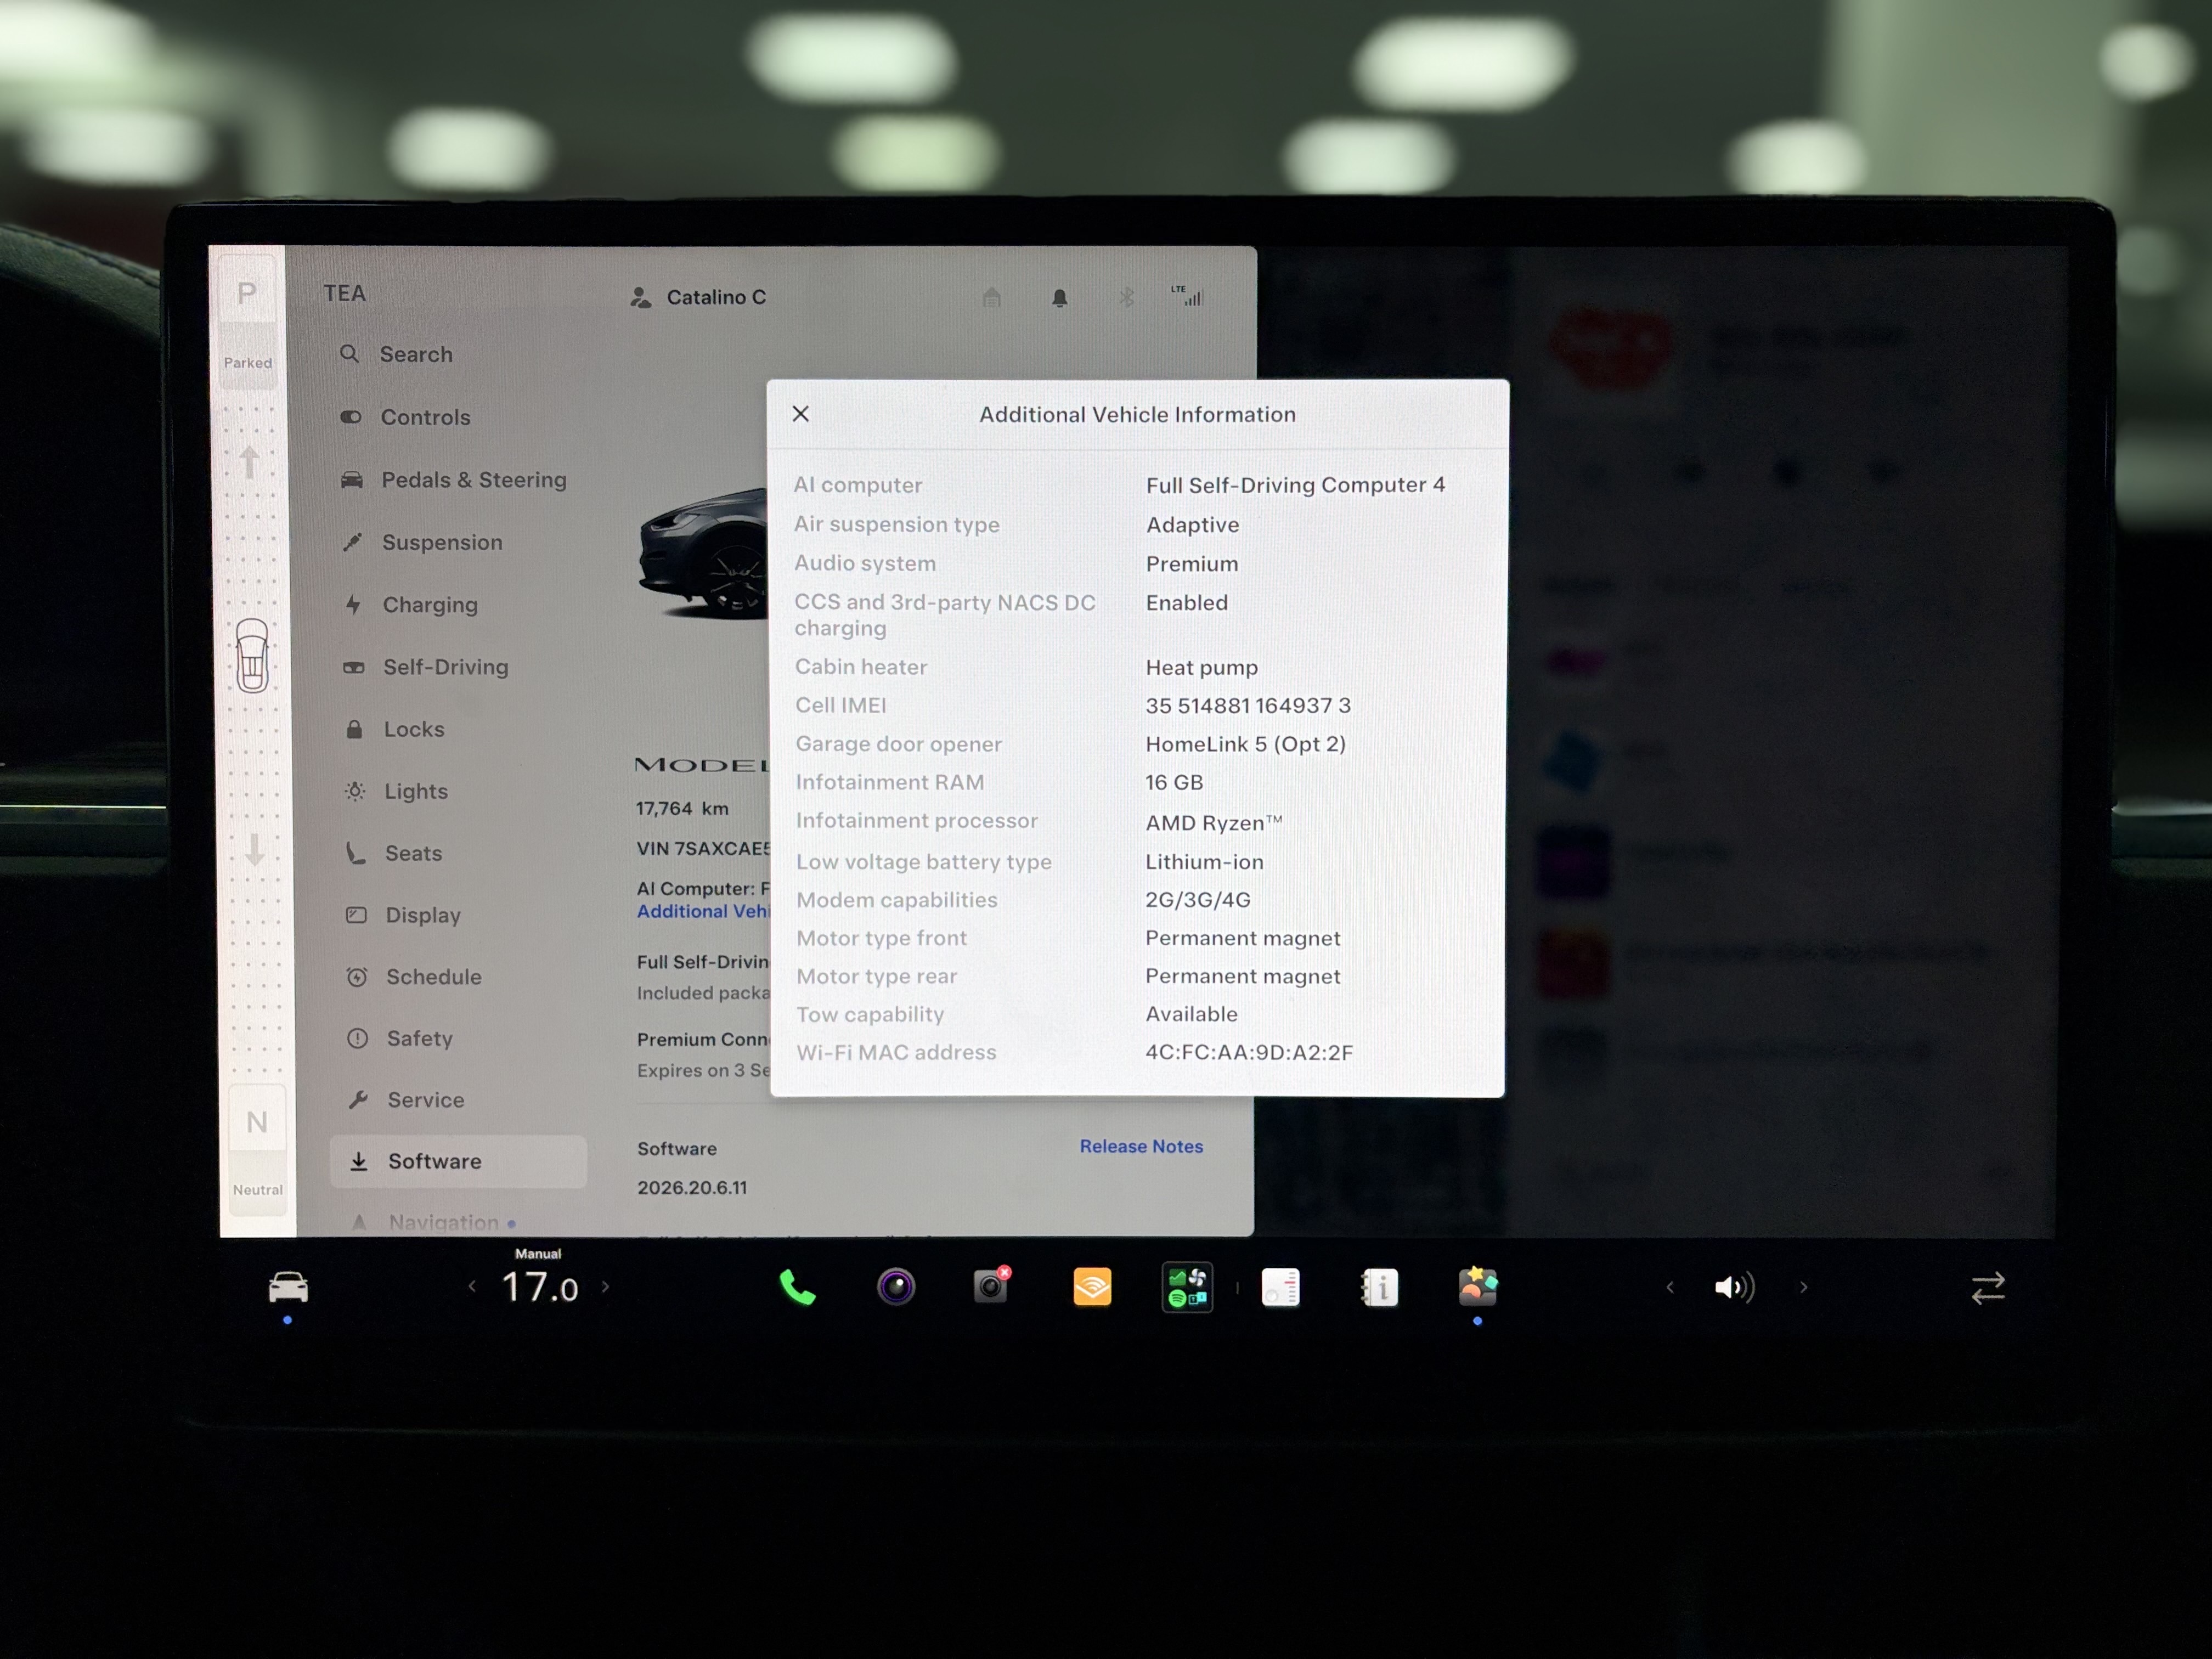The height and width of the screenshot is (1659, 2212).
Task: Tap the N neutral button on the gear strip
Action: 257,1123
